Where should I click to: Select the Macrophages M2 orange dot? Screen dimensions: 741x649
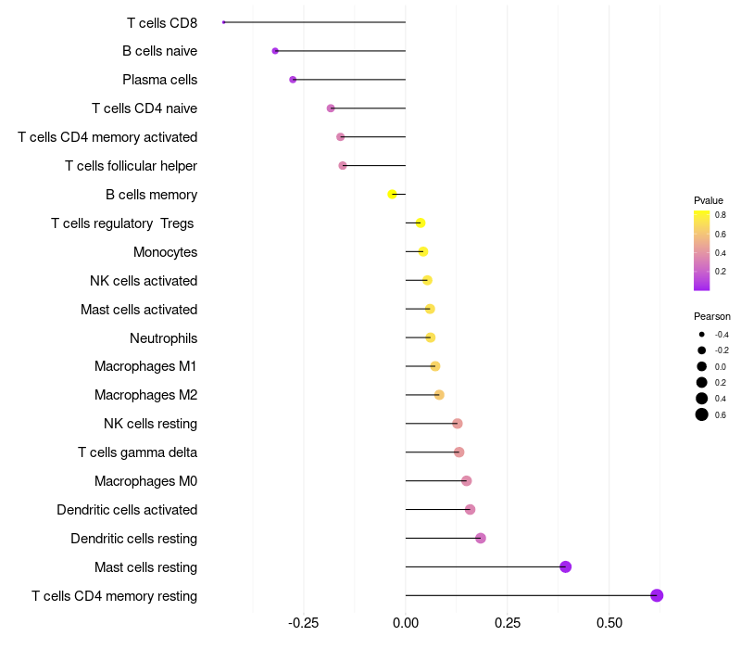tap(439, 395)
